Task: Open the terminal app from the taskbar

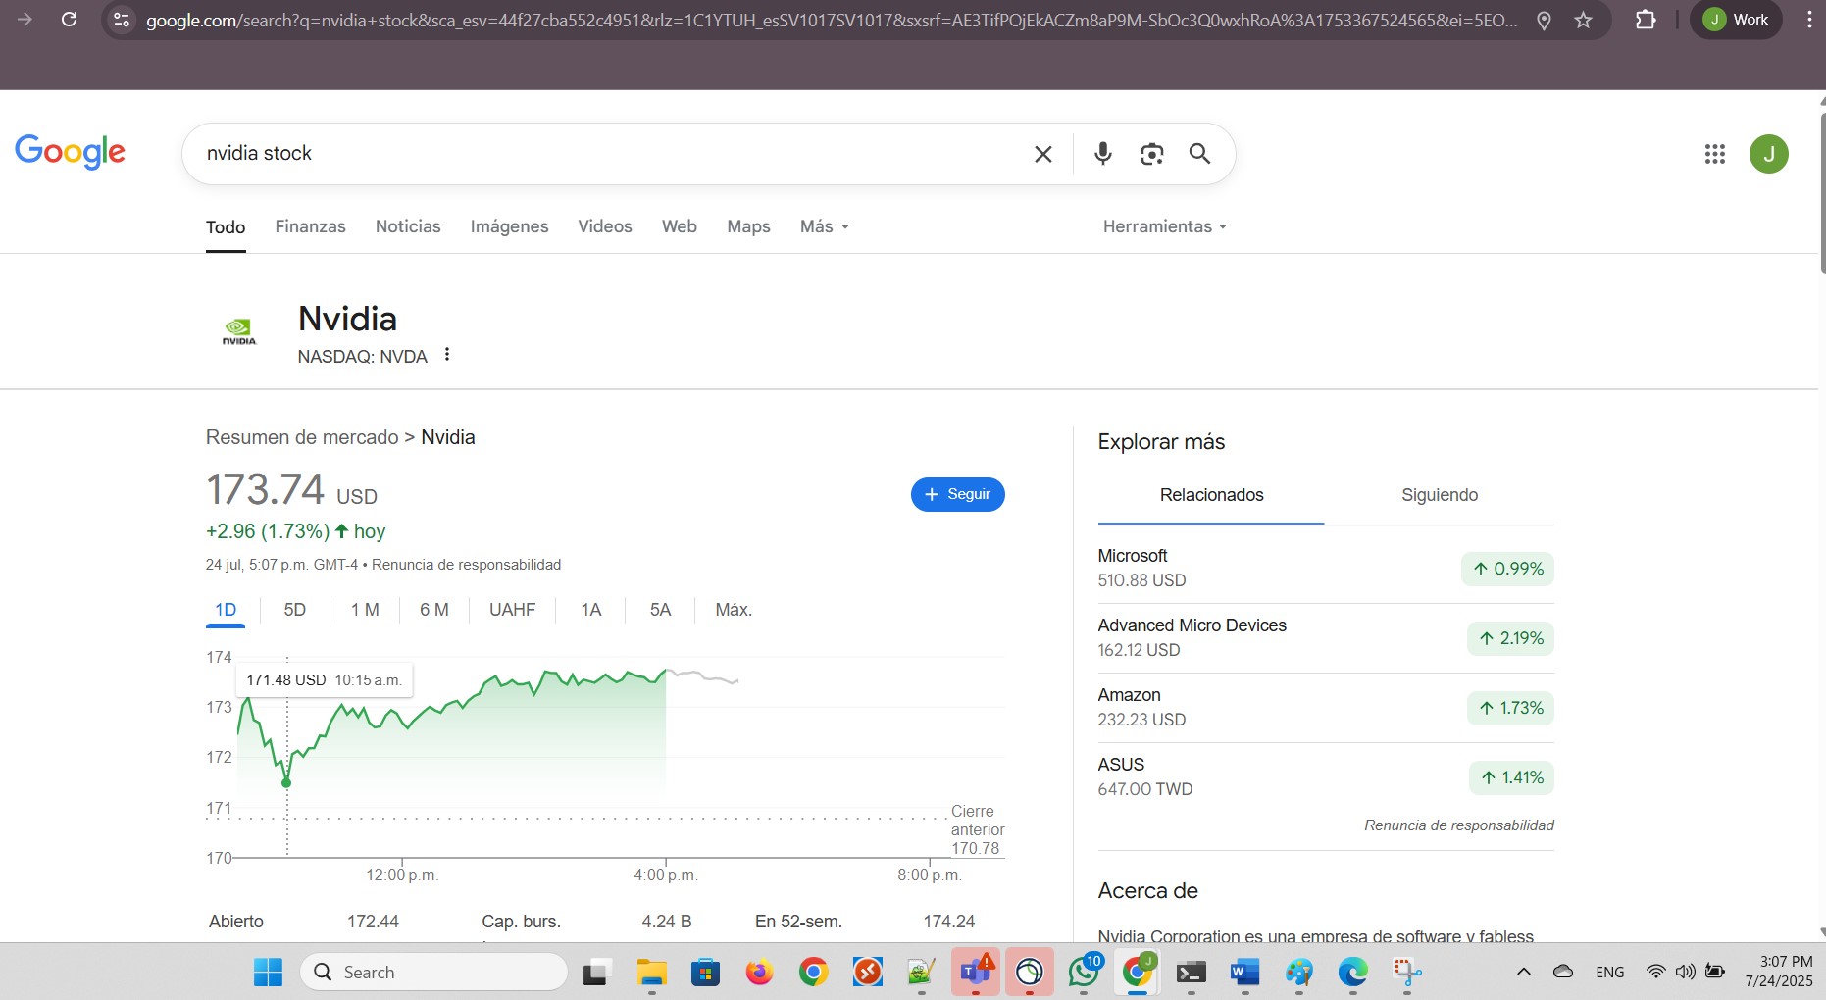Action: pyautogui.click(x=1191, y=972)
